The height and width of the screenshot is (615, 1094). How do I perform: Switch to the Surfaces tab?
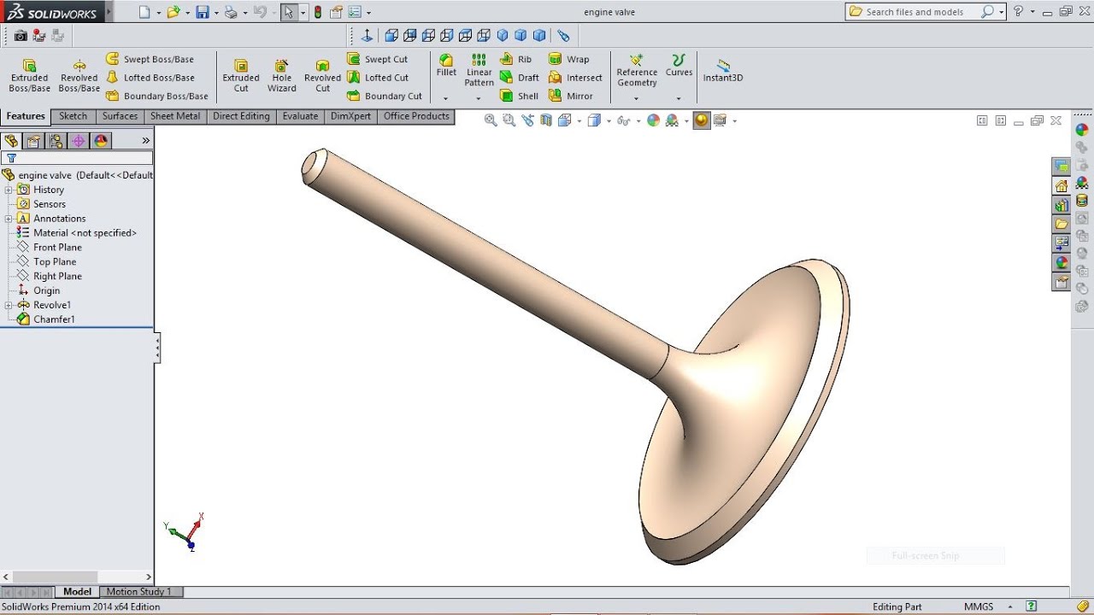120,116
